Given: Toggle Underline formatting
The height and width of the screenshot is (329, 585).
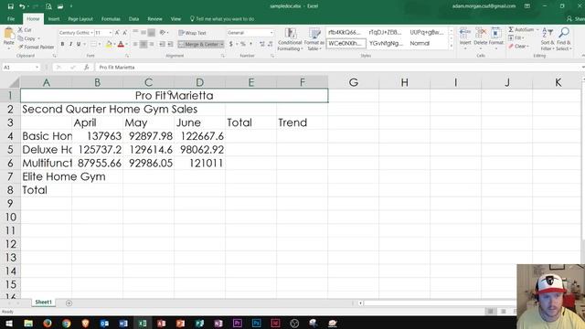Looking at the screenshot, I should [79, 44].
